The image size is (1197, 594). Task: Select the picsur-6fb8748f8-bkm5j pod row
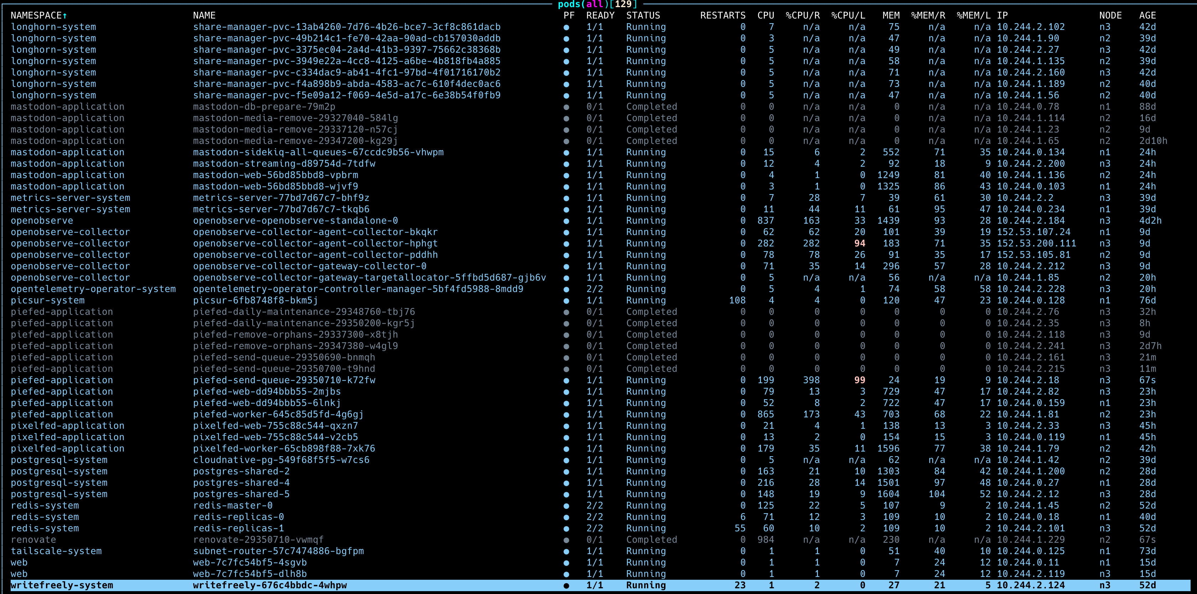tap(255, 300)
